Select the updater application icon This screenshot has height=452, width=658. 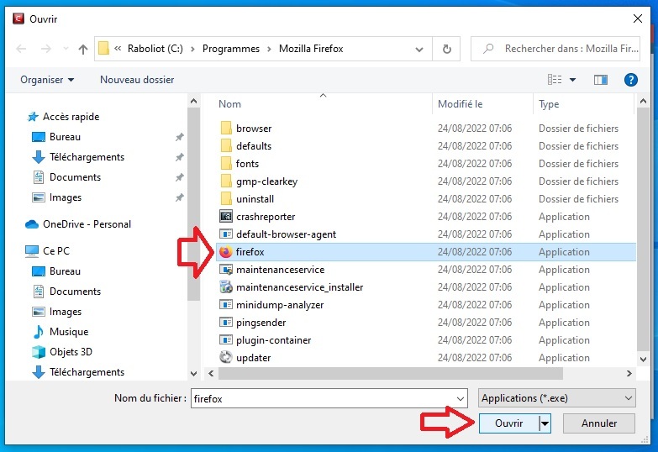point(226,357)
